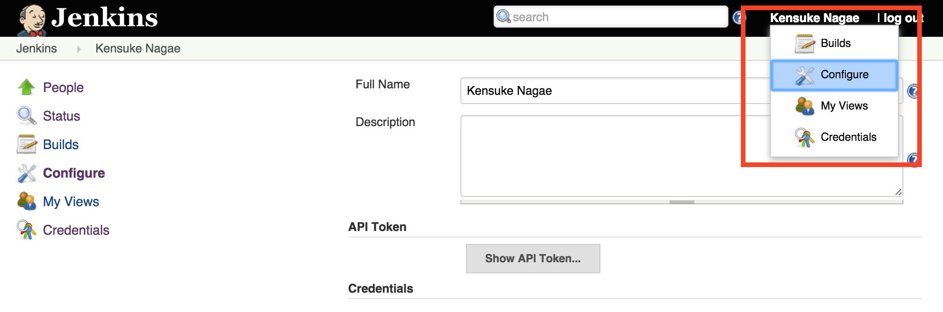Screen dimensions: 943x312
Task: Open My Views link in sidebar
Action: point(71,202)
